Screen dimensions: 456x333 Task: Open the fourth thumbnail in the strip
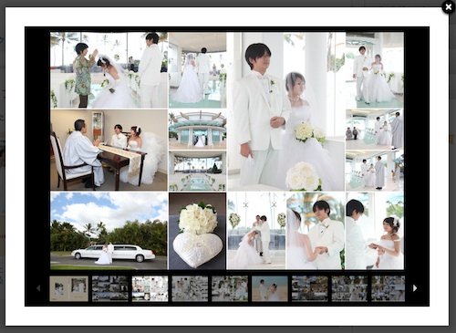(190, 288)
